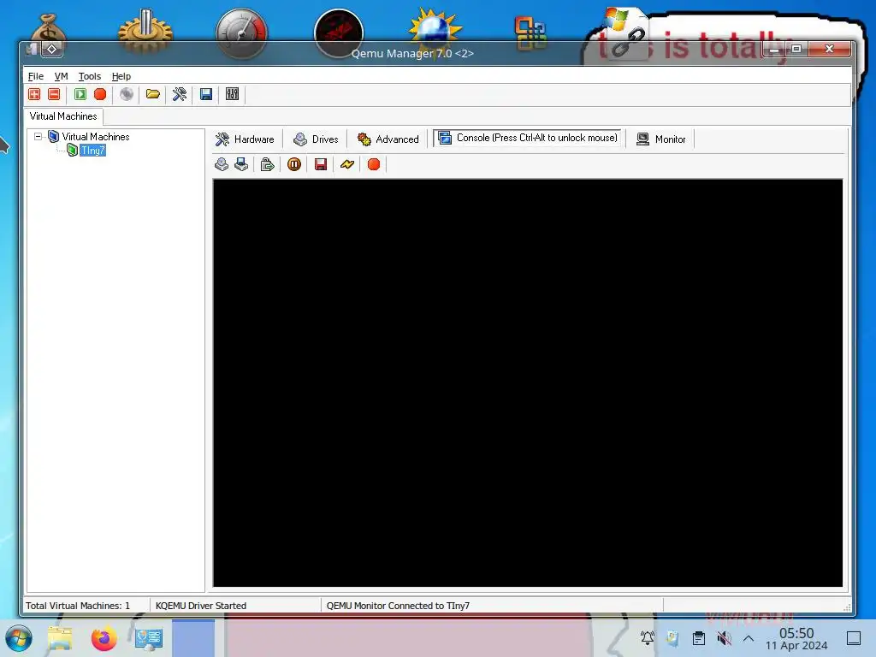Select the Console tab
This screenshot has width=876, height=657.
528,138
